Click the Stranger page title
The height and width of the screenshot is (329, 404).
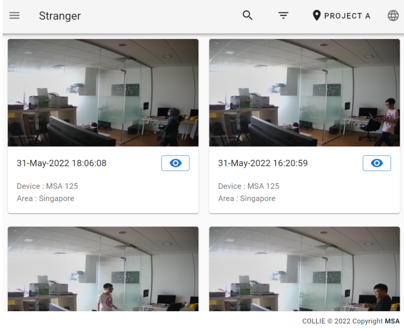[x=60, y=16]
